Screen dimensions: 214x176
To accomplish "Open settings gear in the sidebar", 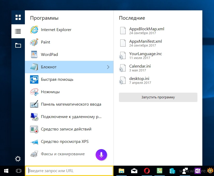I will [x=18, y=159].
